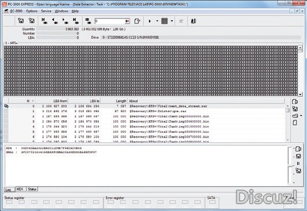Image resolution: width=307 pixels, height=211 pixels.
Task: Open the PC-3000 menu
Action: click(16, 11)
